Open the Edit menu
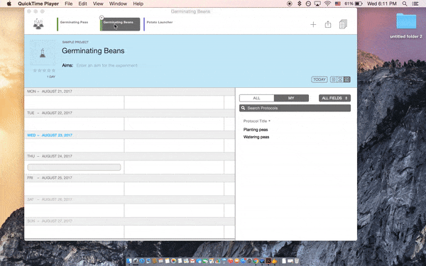 (x=82, y=4)
